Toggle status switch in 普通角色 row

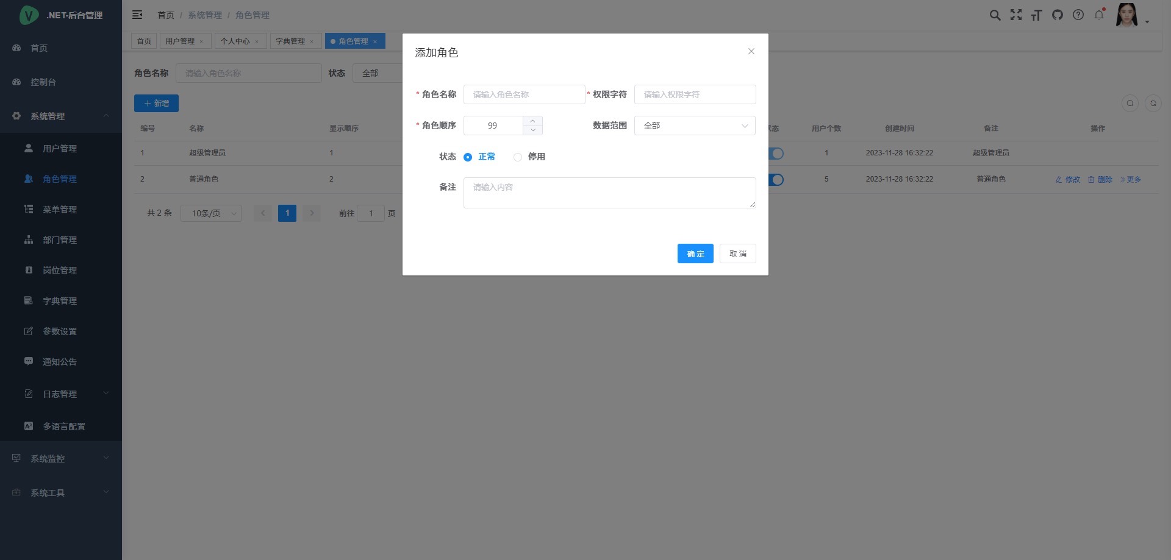click(x=775, y=180)
